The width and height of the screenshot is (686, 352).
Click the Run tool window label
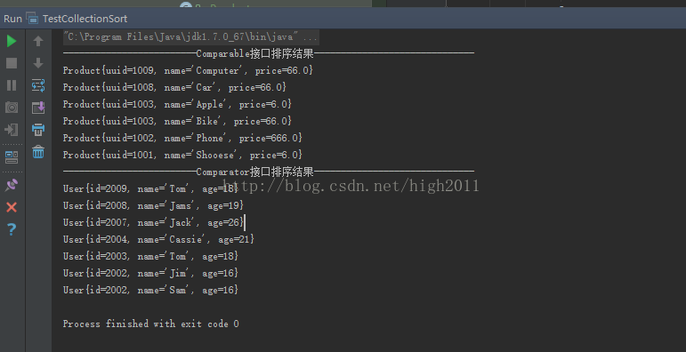[x=12, y=19]
